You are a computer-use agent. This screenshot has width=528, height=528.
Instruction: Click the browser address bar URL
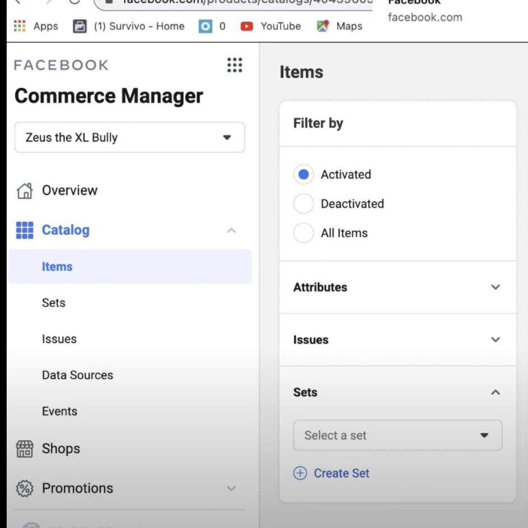pyautogui.click(x=248, y=3)
